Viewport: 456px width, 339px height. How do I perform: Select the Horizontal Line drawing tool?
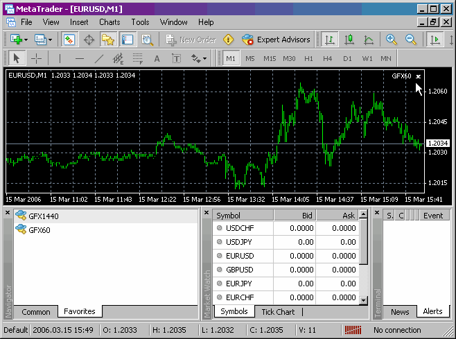(80, 58)
